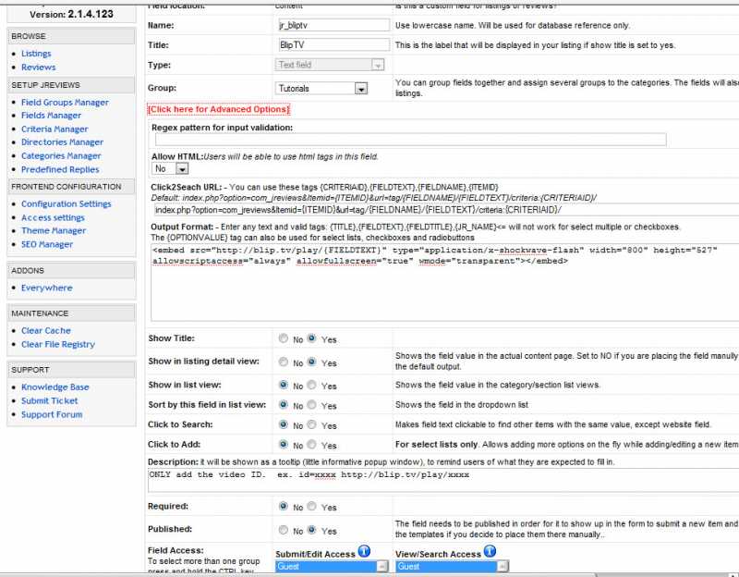Set Show Title to No
739x577 pixels.
284,338
